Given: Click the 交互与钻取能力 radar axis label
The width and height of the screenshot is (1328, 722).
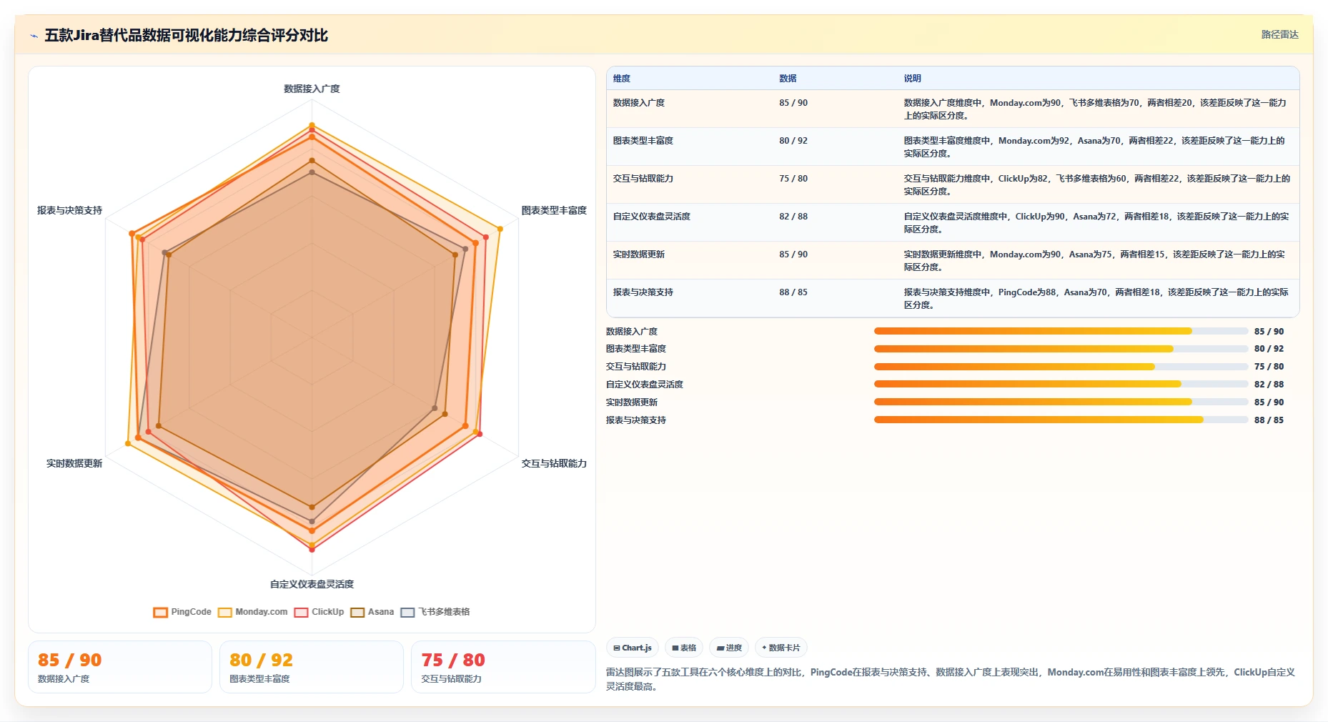Looking at the screenshot, I should coord(554,463).
